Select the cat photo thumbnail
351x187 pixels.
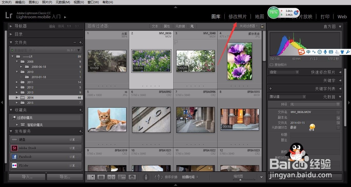[107, 119]
